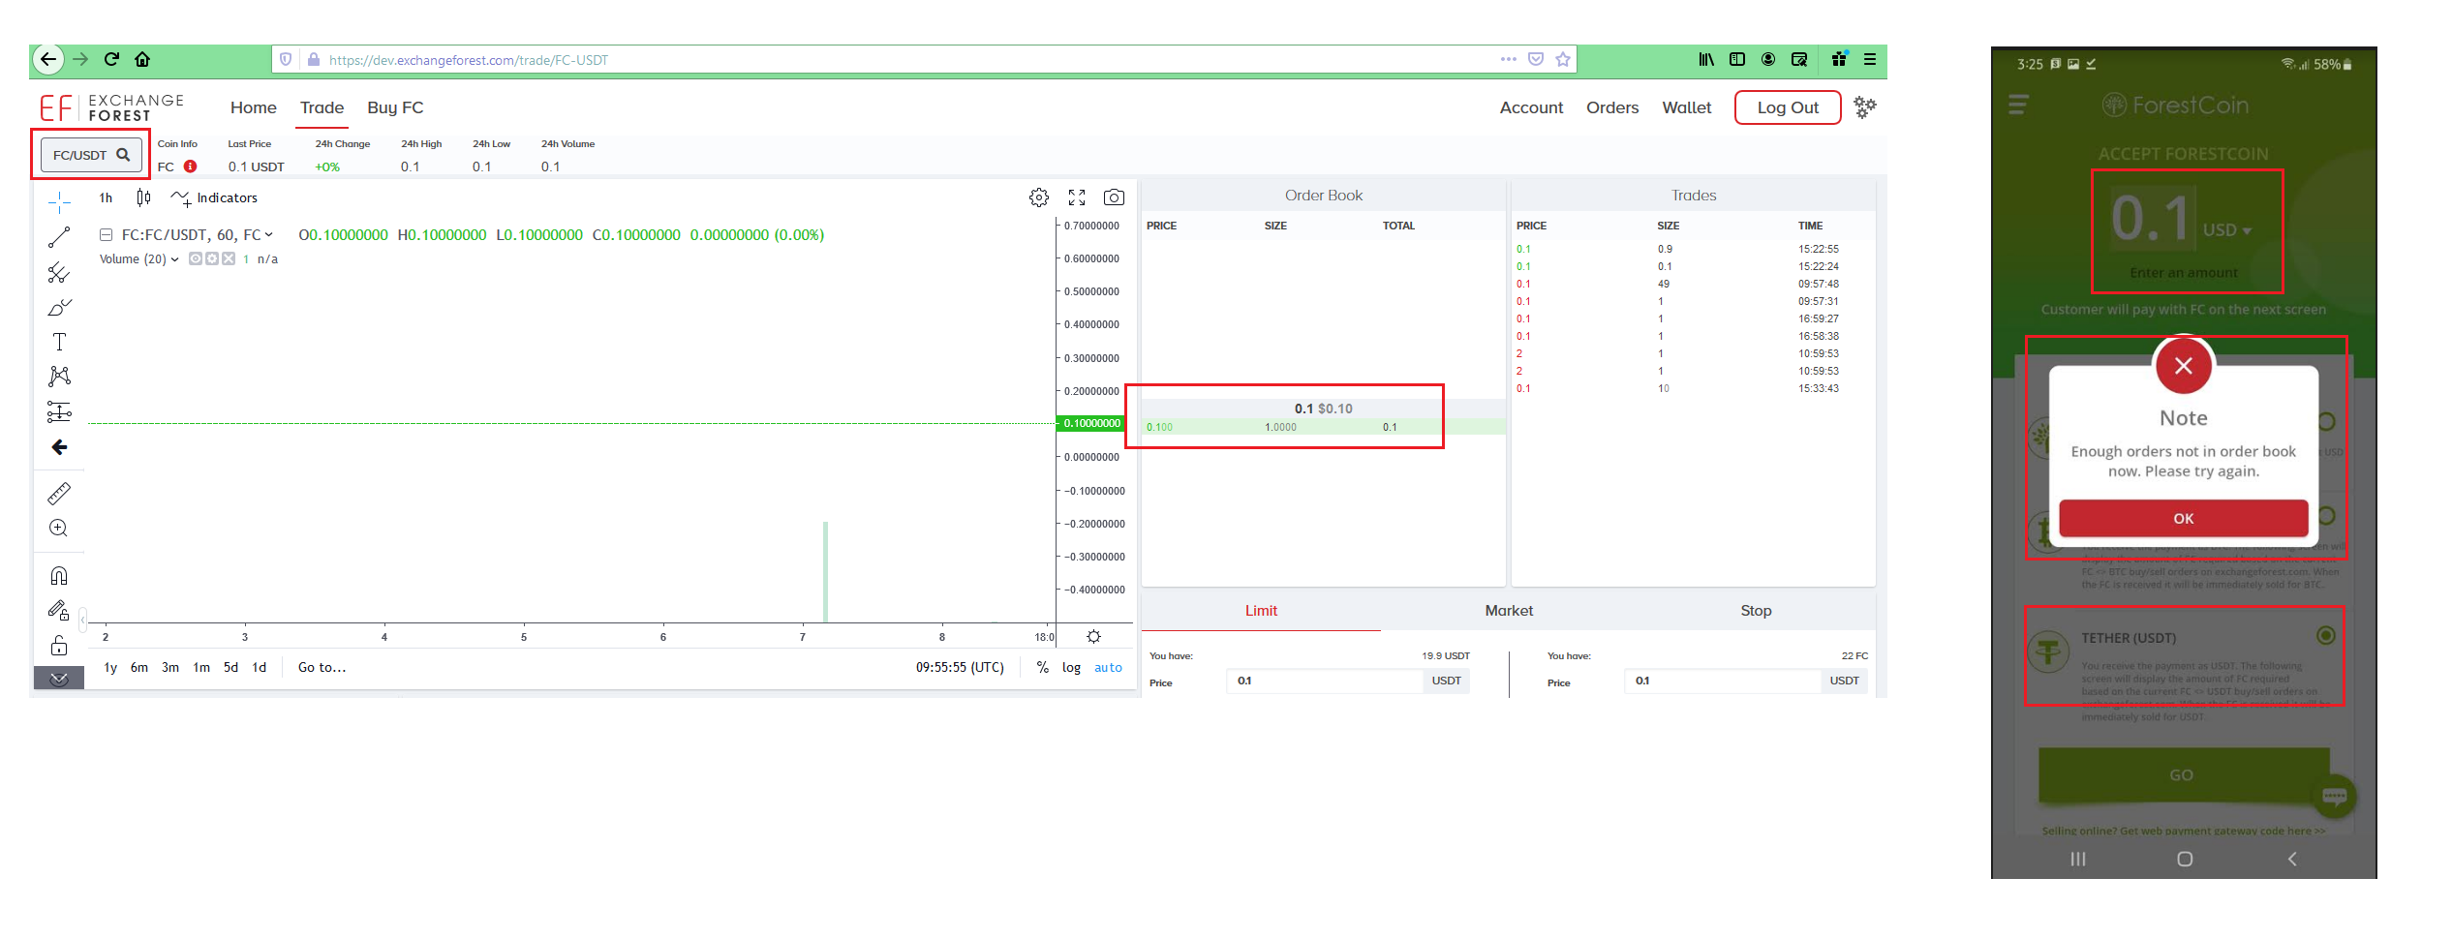
Task: Toggle lock all drawing tools
Action: pos(59,646)
